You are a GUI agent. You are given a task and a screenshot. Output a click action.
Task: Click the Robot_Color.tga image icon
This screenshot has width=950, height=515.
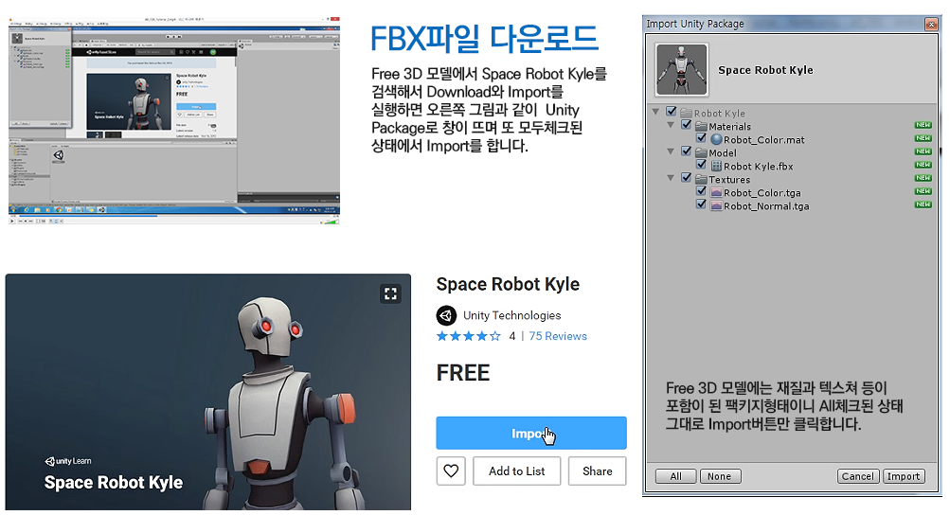pos(716,193)
